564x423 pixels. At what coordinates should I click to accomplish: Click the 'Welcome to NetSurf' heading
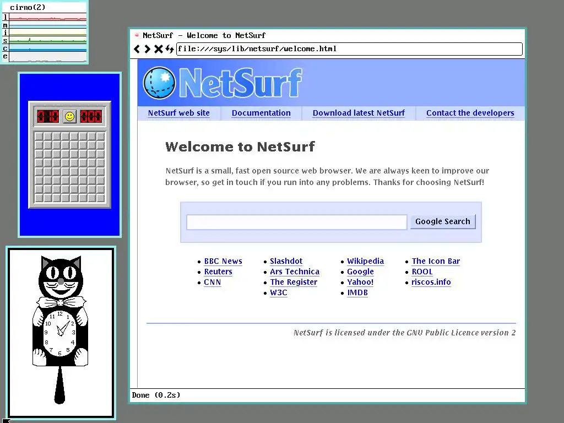pyautogui.click(x=240, y=147)
